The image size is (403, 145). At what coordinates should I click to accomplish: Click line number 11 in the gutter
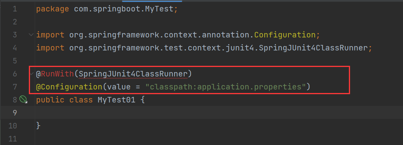coord(12,139)
